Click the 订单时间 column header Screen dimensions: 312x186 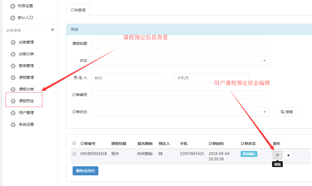[216, 144]
